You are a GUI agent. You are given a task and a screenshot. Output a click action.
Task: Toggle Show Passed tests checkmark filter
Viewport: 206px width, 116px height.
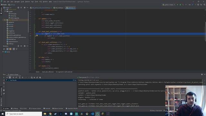7,77
